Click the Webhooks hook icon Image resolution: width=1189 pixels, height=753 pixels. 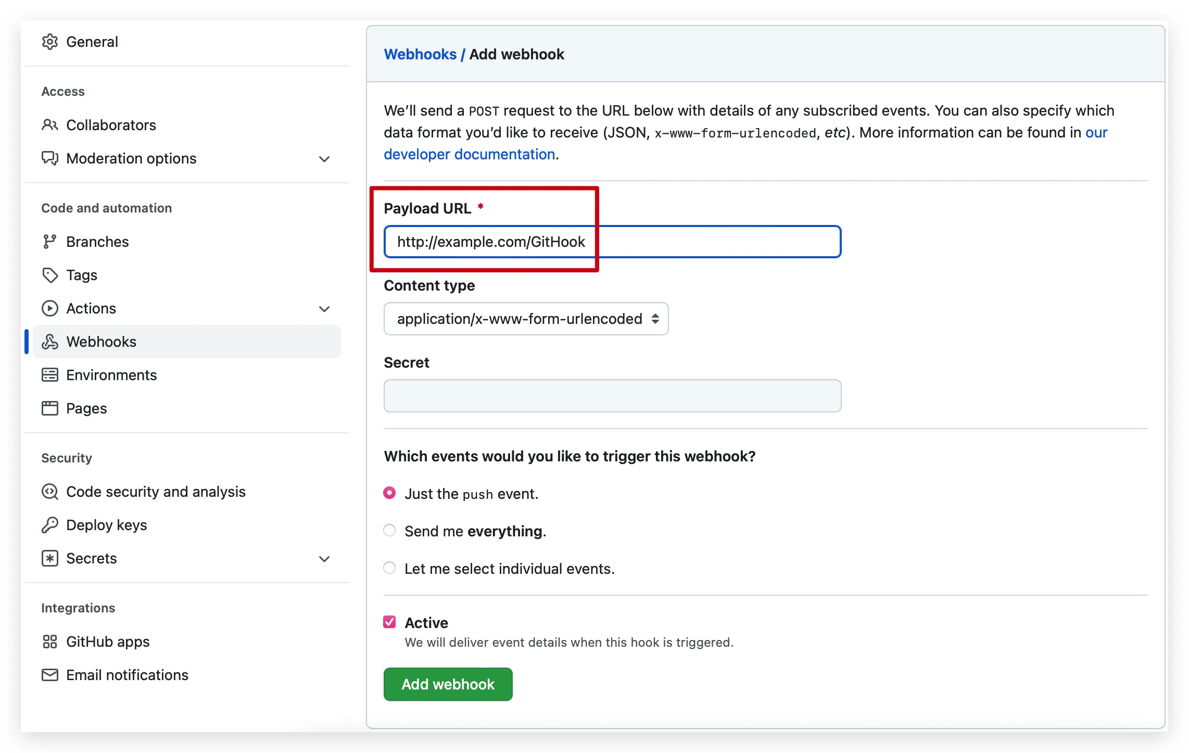click(x=50, y=342)
